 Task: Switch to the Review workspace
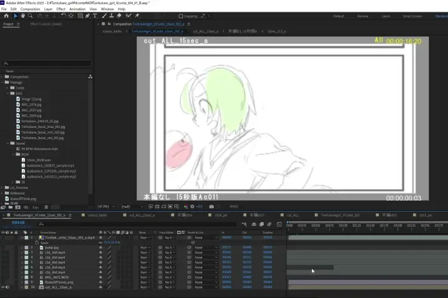click(363, 16)
